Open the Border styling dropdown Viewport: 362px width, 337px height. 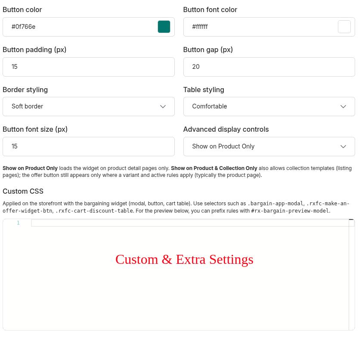[89, 106]
